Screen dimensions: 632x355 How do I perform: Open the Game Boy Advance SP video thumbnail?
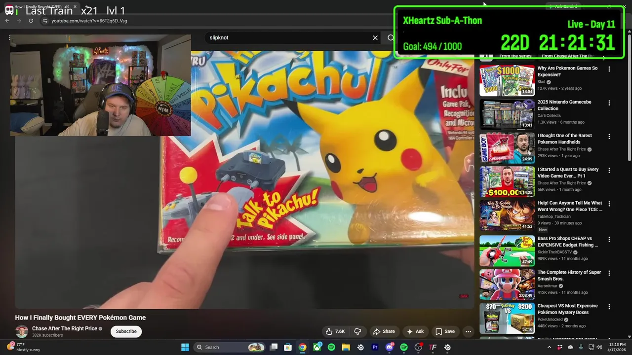point(507,147)
